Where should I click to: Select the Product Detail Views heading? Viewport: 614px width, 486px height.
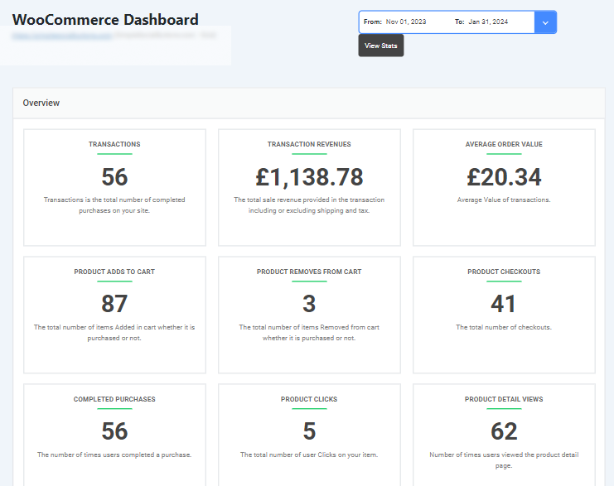504,399
